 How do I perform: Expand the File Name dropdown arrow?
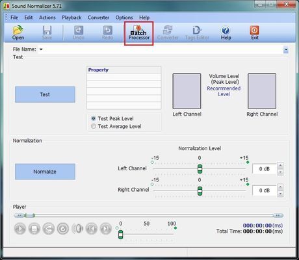(x=286, y=49)
